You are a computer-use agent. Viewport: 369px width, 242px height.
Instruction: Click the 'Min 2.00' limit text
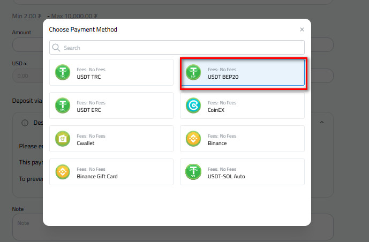[27, 16]
